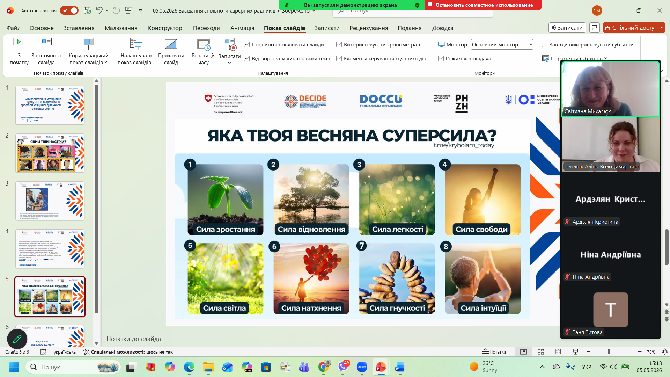Image resolution: width=670 pixels, height=377 pixels.
Task: Open Переходи tab
Action: pyautogui.click(x=206, y=28)
